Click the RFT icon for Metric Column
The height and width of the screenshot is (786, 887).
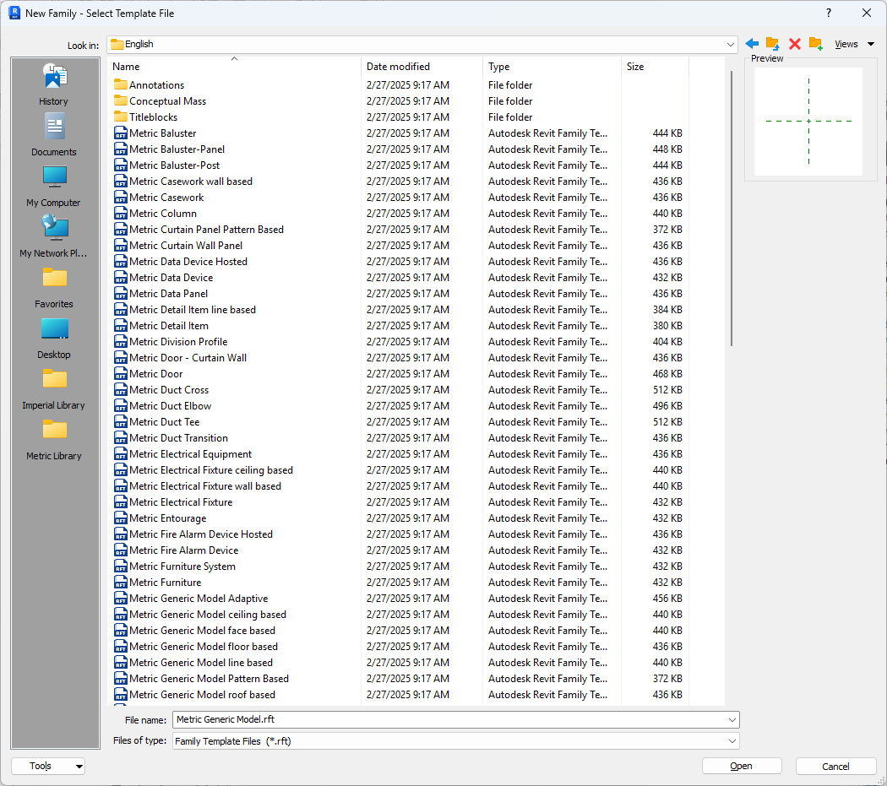121,214
